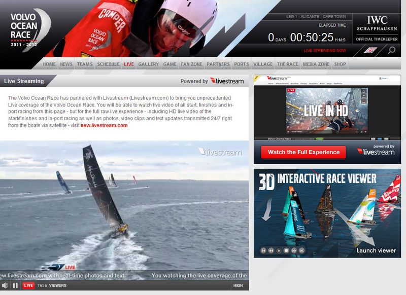Rewind in the 3D race viewer

[x=271, y=250]
